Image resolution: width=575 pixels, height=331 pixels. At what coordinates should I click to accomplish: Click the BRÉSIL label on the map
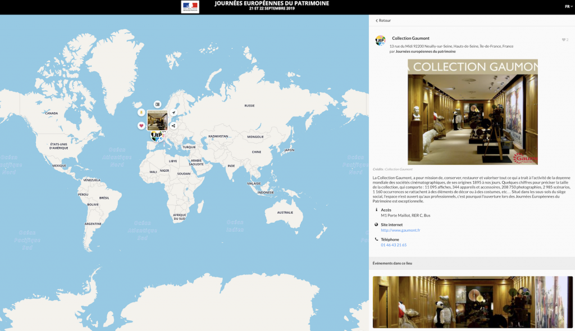pyautogui.click(x=104, y=198)
